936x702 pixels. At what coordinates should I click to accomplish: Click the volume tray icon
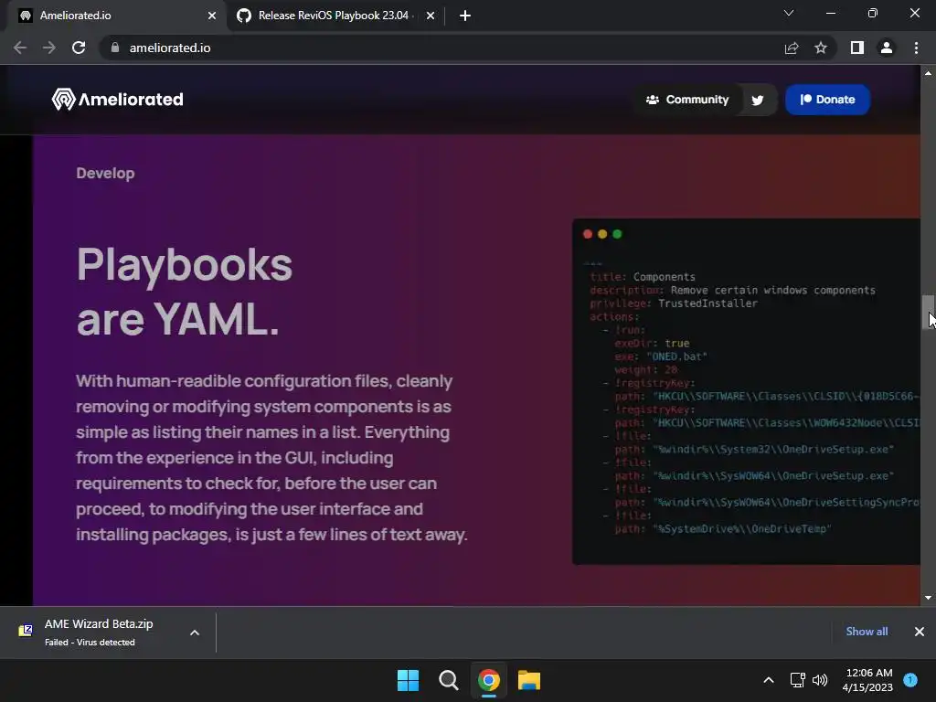[820, 680]
